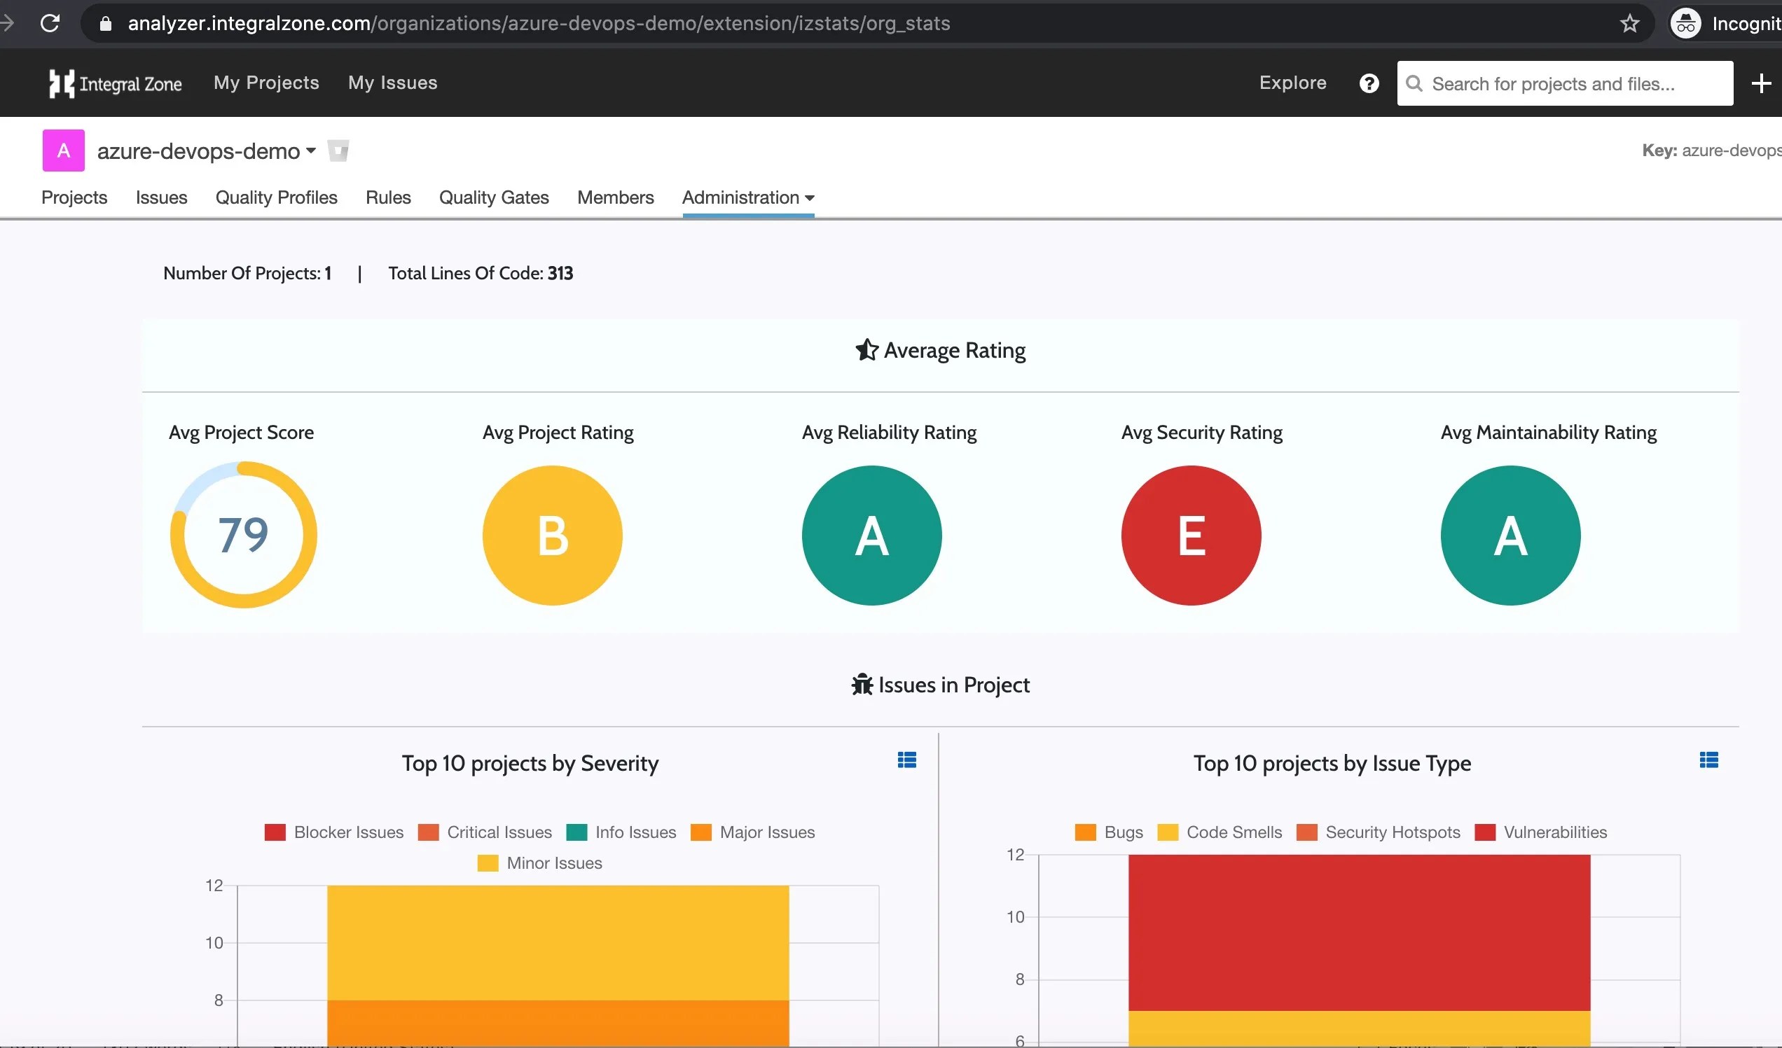Open list view icon for Severity chart
Viewport: 1782px width, 1048px height.
(x=906, y=760)
